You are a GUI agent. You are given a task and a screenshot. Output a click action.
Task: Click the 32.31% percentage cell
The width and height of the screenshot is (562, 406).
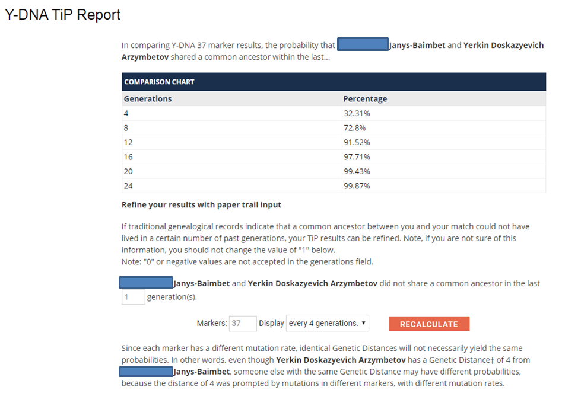click(357, 113)
